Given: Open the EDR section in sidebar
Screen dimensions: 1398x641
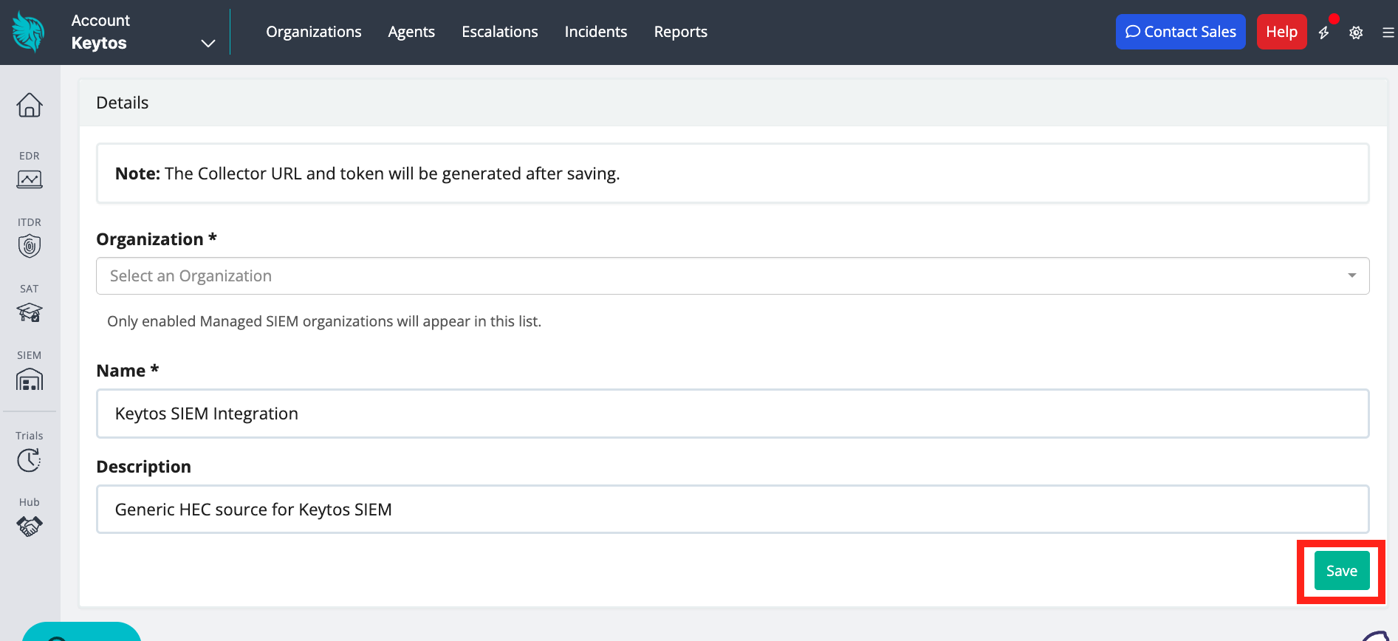Looking at the screenshot, I should pyautogui.click(x=30, y=179).
